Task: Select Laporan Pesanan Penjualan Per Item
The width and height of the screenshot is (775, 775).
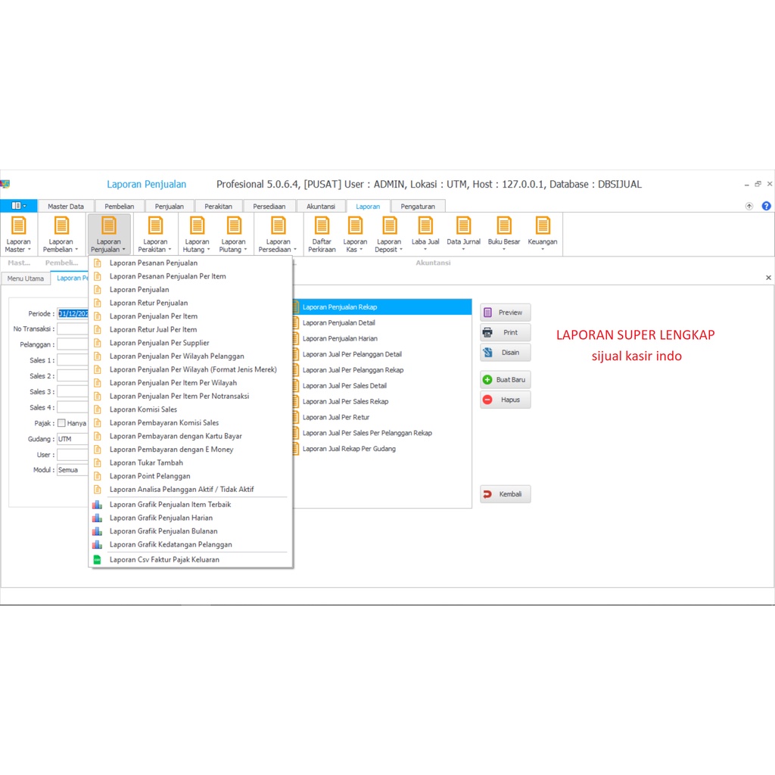Action: click(x=190, y=276)
